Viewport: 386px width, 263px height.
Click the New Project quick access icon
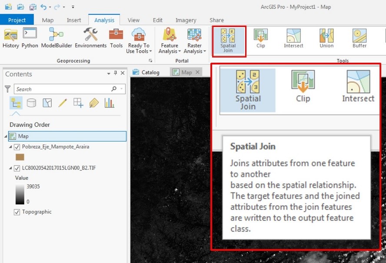click(8, 7)
